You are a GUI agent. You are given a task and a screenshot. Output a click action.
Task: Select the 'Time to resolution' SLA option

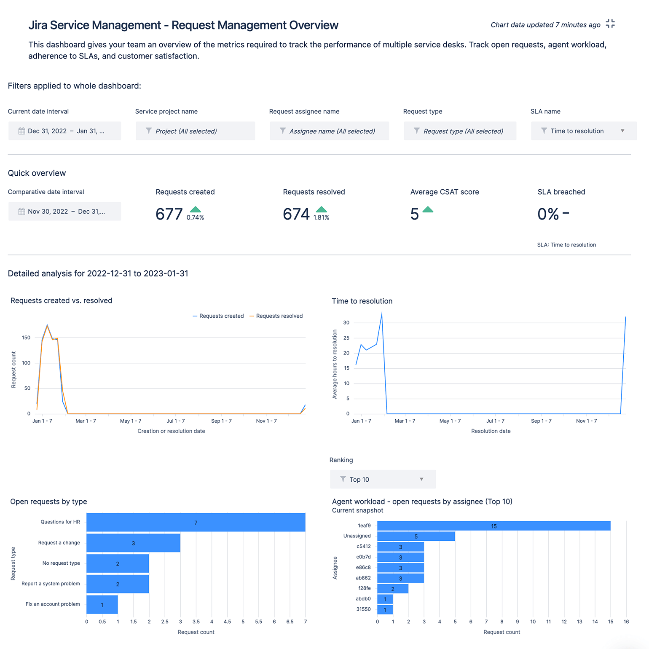(577, 131)
